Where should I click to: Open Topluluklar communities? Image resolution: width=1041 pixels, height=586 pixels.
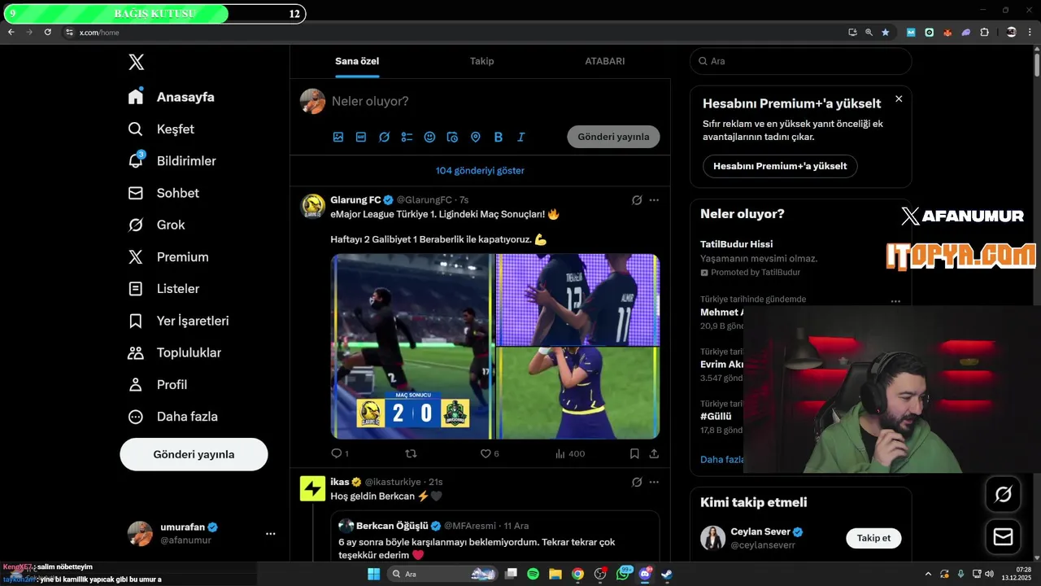(175, 352)
